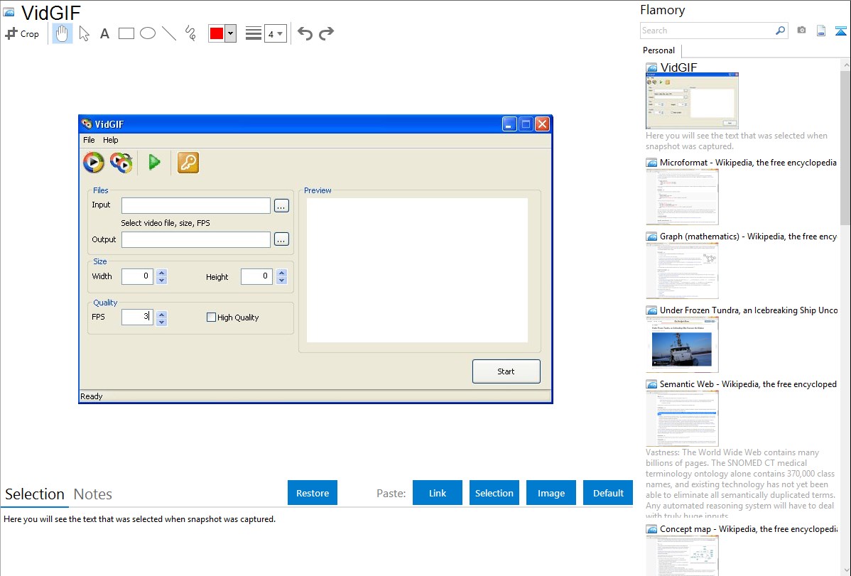The width and height of the screenshot is (851, 576).
Task: Switch to the Selection tab
Action: coord(35,494)
